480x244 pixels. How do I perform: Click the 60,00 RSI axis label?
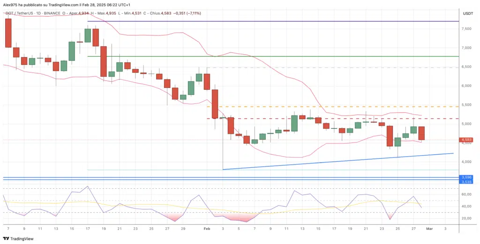click(467, 194)
